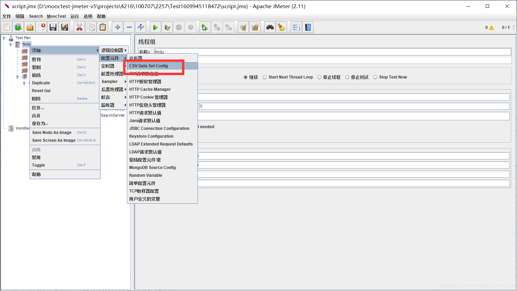This screenshot has width=517, height=291.
Task: Click Save Node As Image
Action: tap(65, 133)
